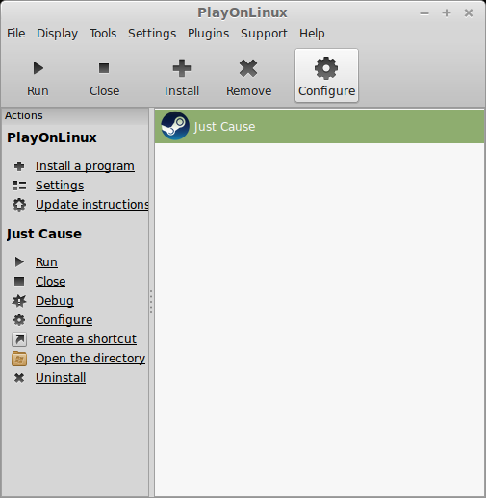Screen dimensions: 486x498
Task: Click the sidebar Configure link
Action: (64, 320)
